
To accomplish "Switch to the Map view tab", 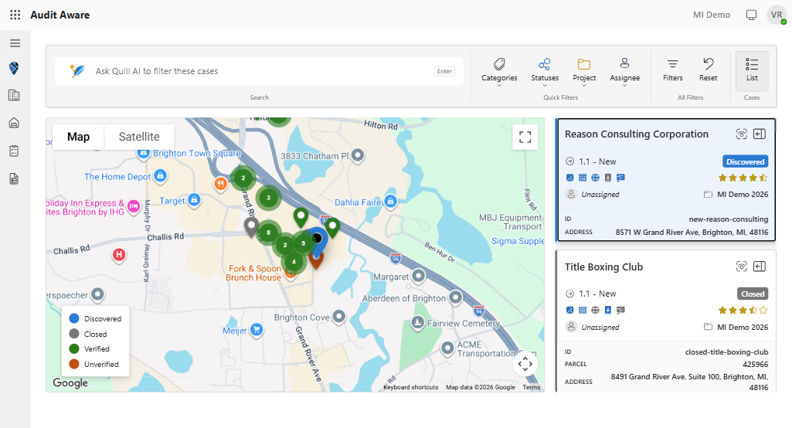I will tap(78, 137).
